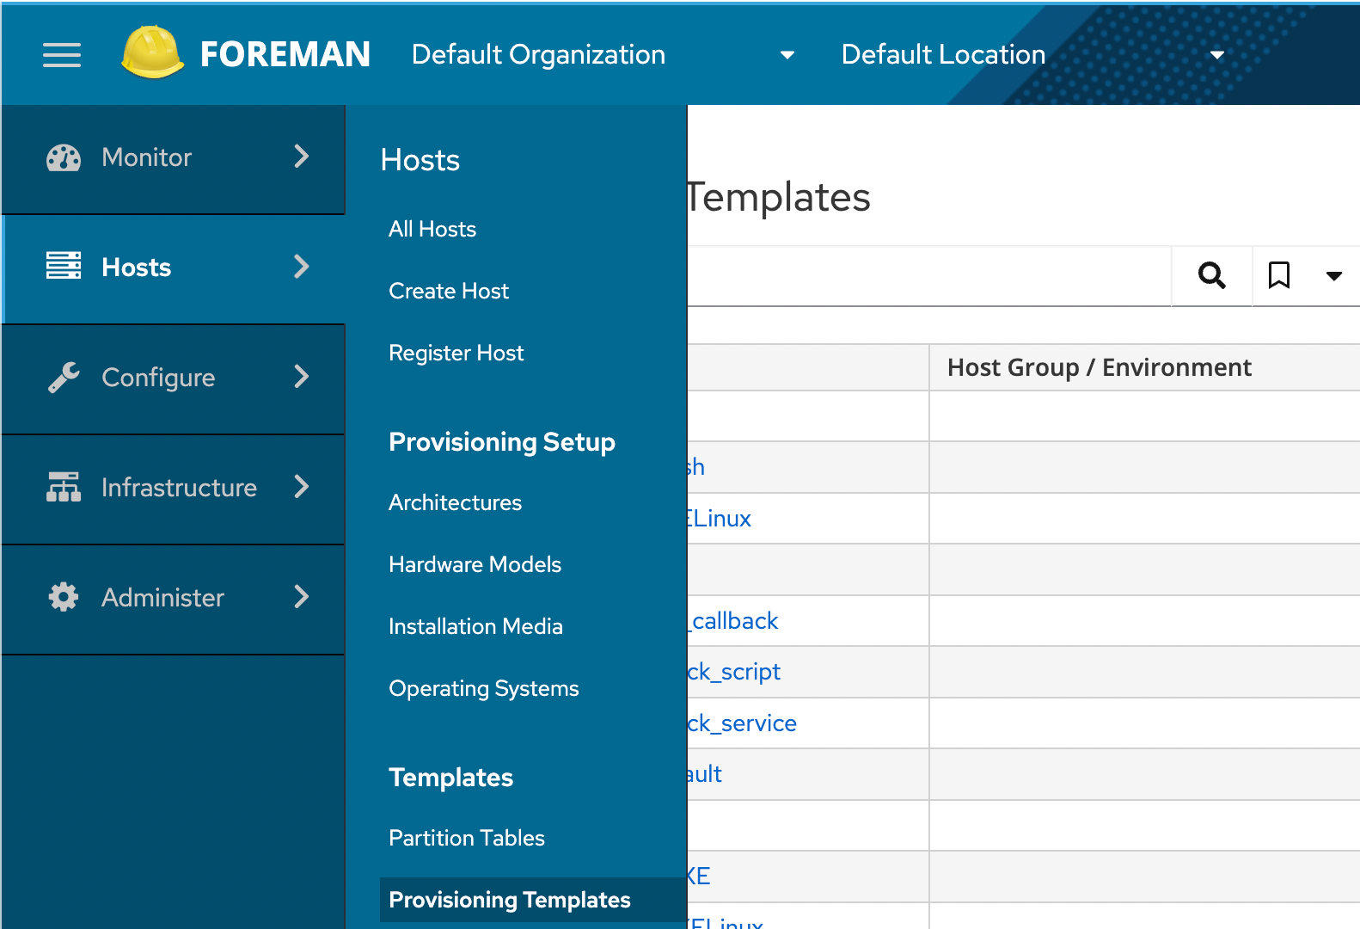Click the bookmark icon
Image resolution: width=1360 pixels, height=929 pixels.
point(1279,275)
